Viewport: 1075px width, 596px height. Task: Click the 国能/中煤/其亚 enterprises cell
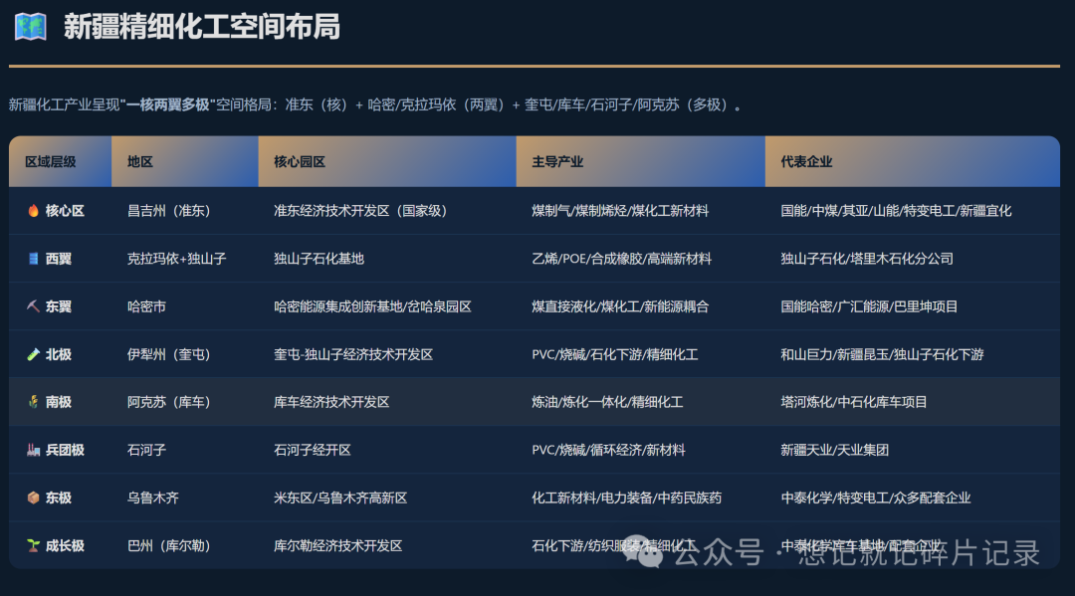[896, 211]
